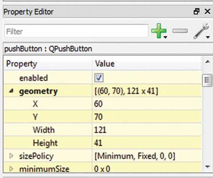The width and height of the screenshot is (213, 178).
Task: Float the Property Editor dock panel
Action: click(x=196, y=11)
